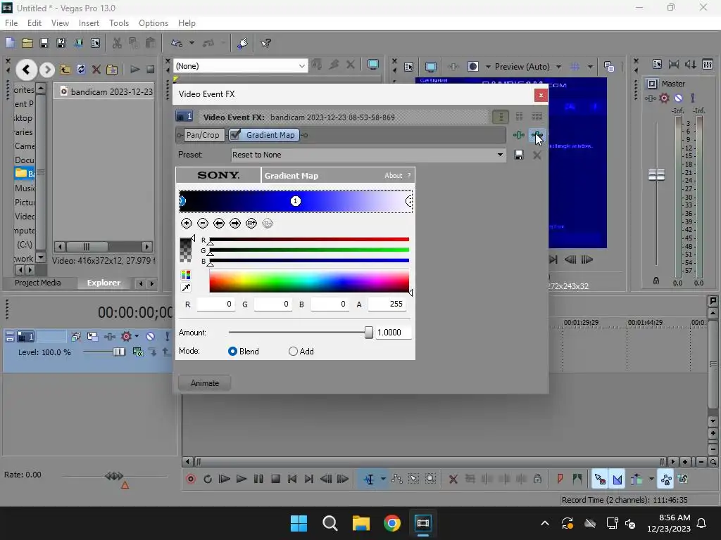Pause playback in transport bar
721x540 pixels.
click(258, 479)
